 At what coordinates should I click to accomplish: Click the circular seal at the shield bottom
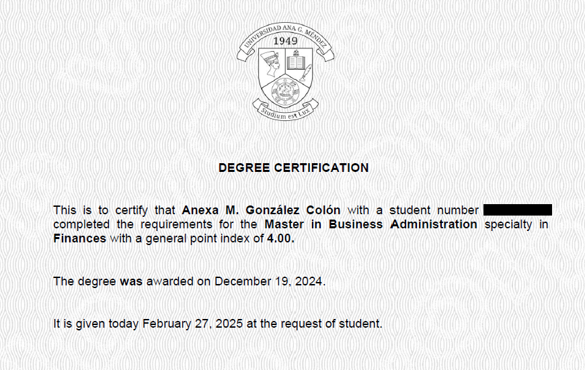[284, 91]
